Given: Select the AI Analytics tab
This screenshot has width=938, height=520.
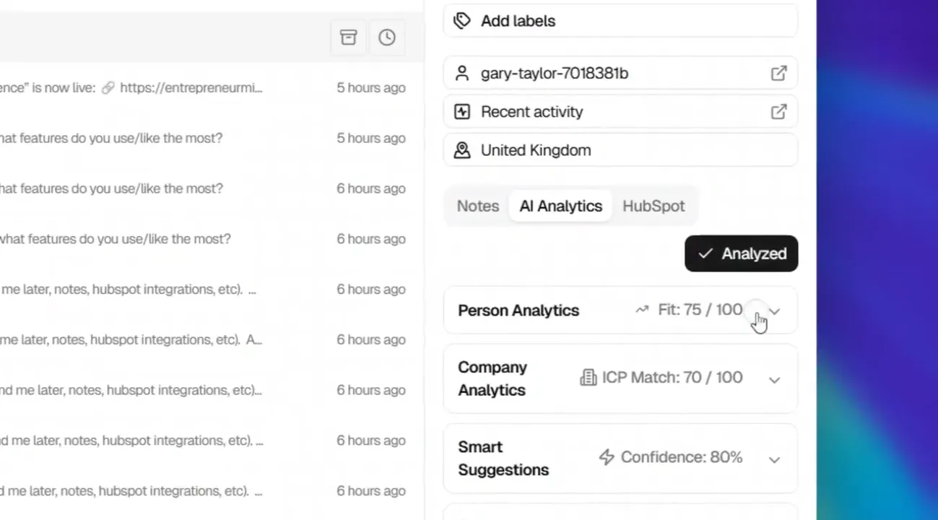Looking at the screenshot, I should pyautogui.click(x=560, y=206).
